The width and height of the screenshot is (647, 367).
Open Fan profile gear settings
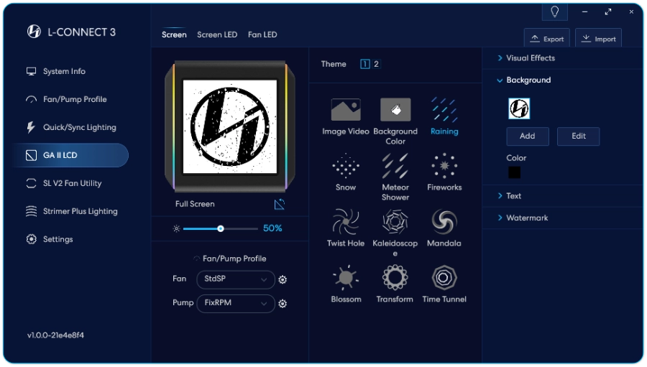283,279
